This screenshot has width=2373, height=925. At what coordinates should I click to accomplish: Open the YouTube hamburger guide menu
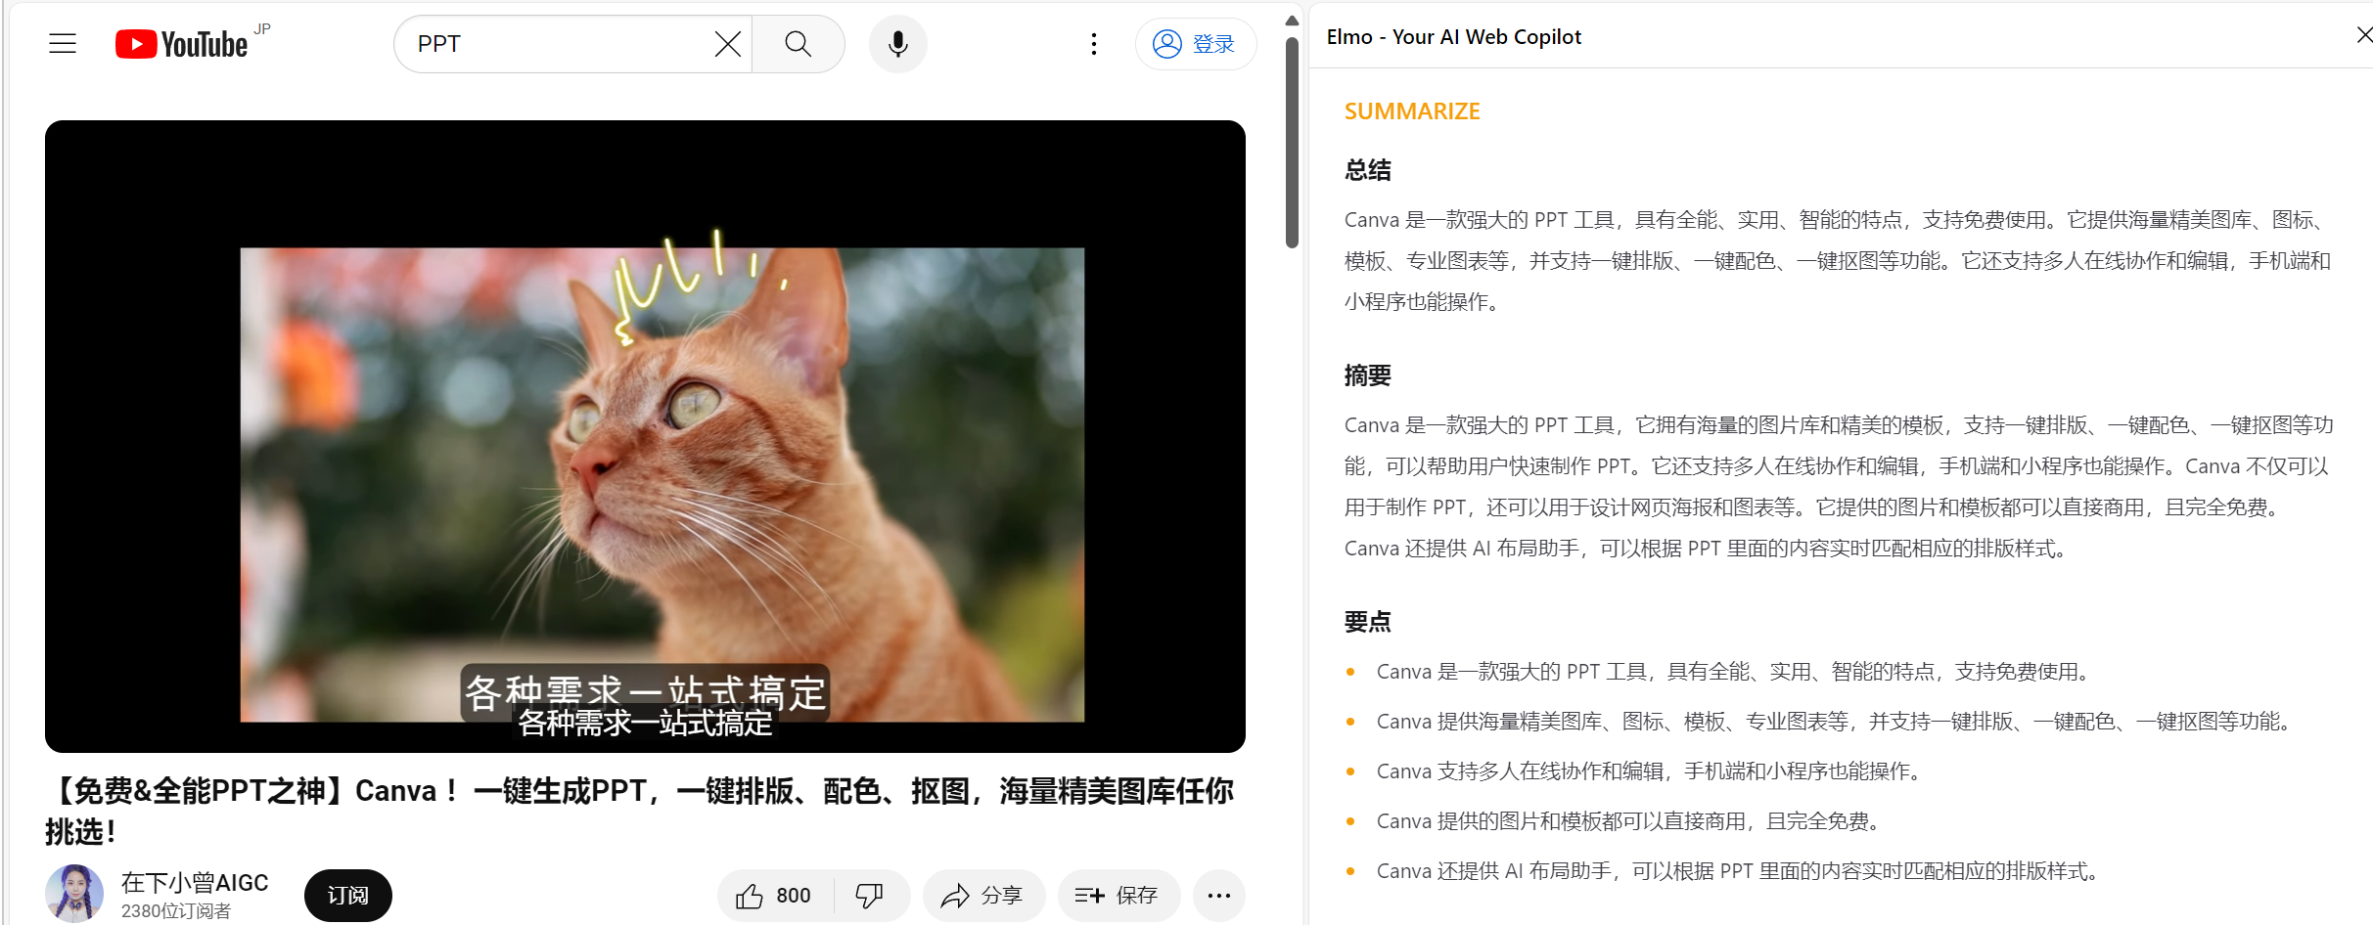[x=63, y=44]
